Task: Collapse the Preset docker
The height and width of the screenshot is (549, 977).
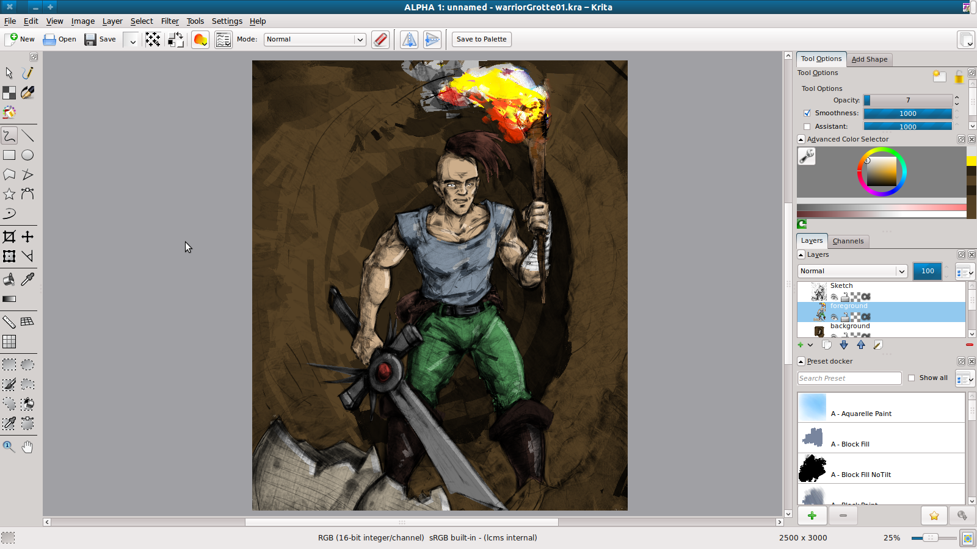Action: coord(801,362)
